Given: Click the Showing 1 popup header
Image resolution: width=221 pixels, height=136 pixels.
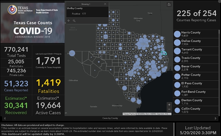Looking at the screenshot, I should tap(85, 4).
